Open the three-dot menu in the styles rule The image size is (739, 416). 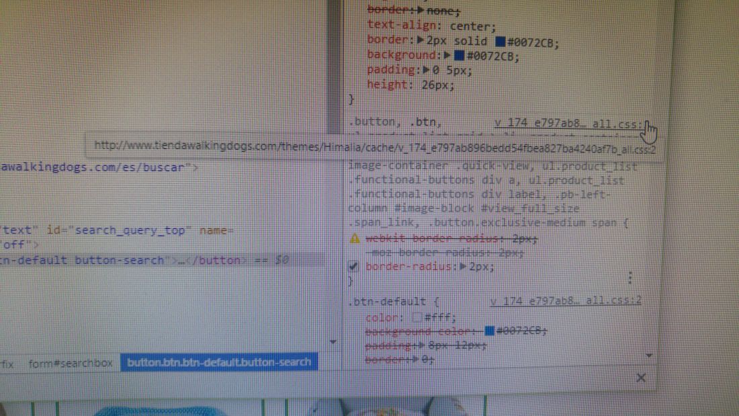point(630,278)
